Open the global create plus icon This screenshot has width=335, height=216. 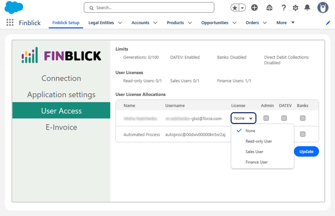coord(254,8)
